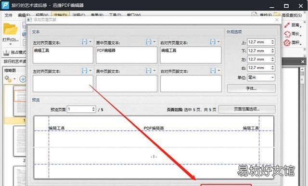Increase top margin 上 spinner value

point(272,41)
